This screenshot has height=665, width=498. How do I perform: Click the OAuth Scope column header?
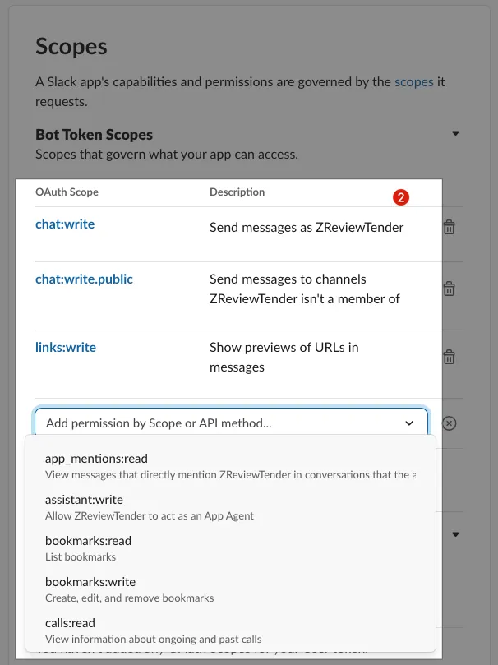pos(67,192)
